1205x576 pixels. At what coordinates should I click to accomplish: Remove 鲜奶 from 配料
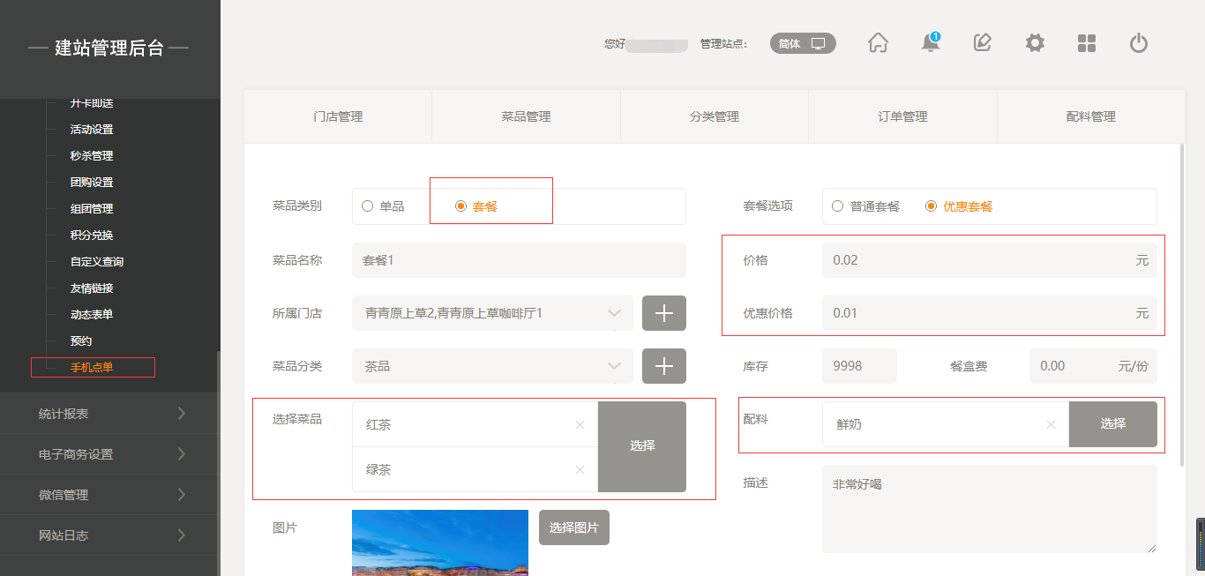coord(1051,424)
